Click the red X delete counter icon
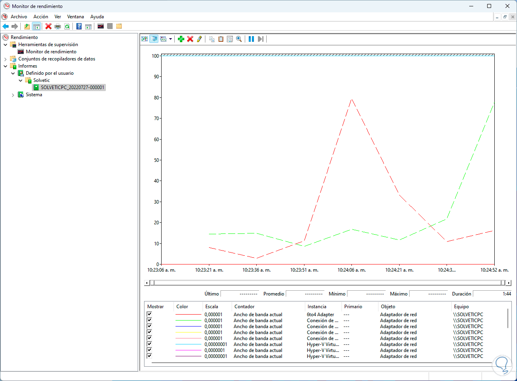Viewport: 517px width, 381px height. coord(190,39)
